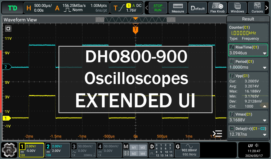Collapse the Vpp(C1) statistics arrow
This screenshot has width=271, height=159.
(x=264, y=106)
